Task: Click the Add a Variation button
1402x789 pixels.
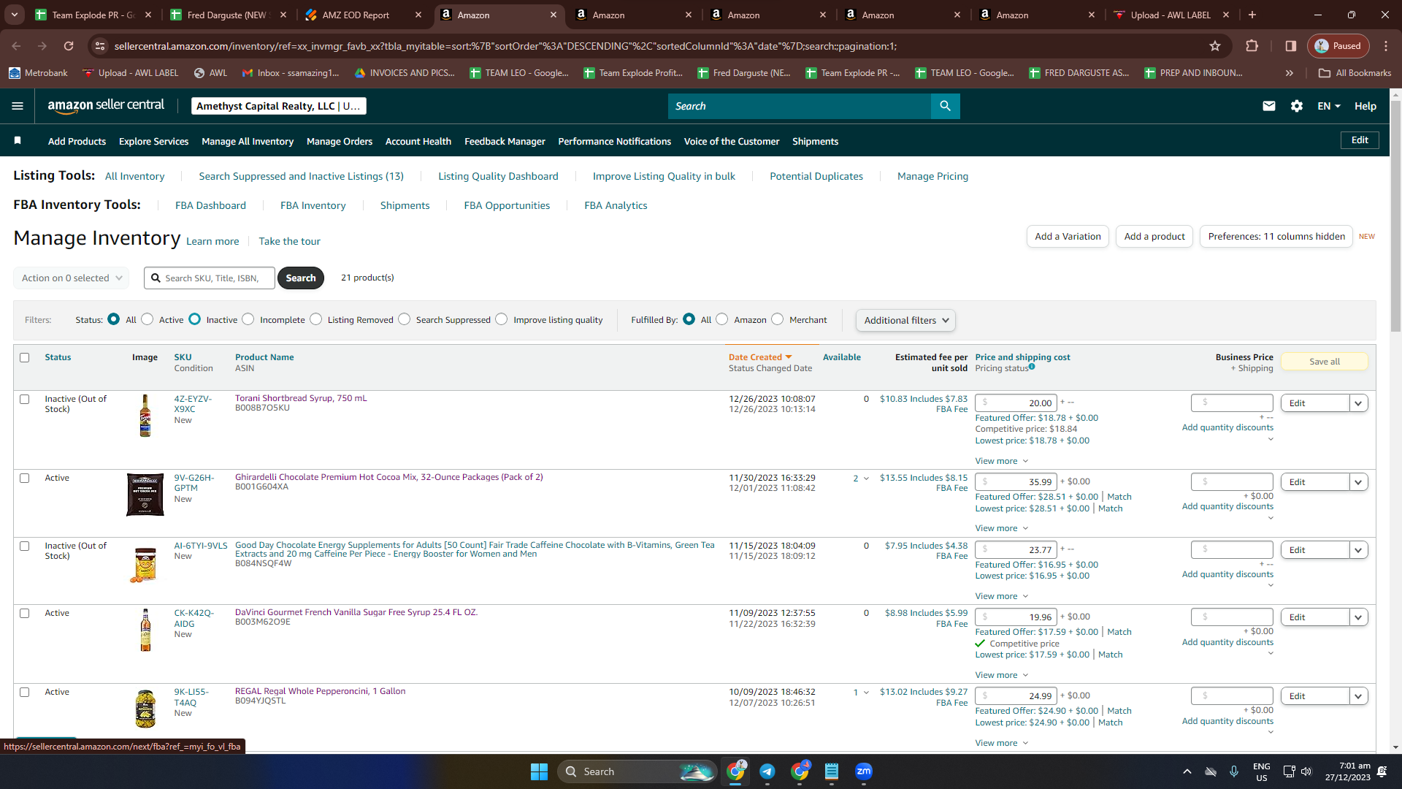Action: coord(1068,237)
